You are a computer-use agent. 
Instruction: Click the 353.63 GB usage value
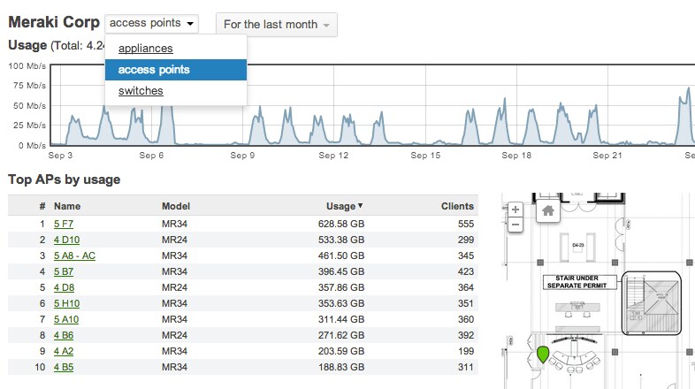[340, 303]
